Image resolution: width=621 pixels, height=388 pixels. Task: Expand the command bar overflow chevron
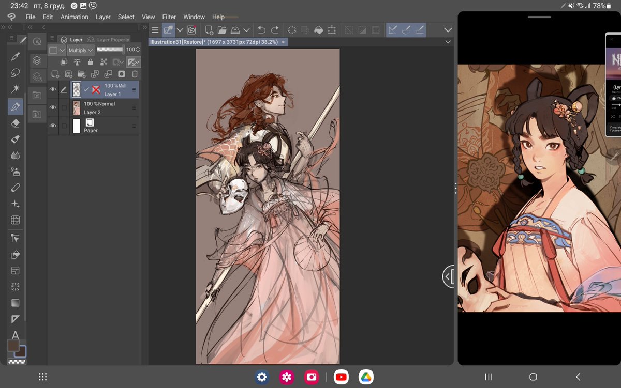(x=448, y=30)
